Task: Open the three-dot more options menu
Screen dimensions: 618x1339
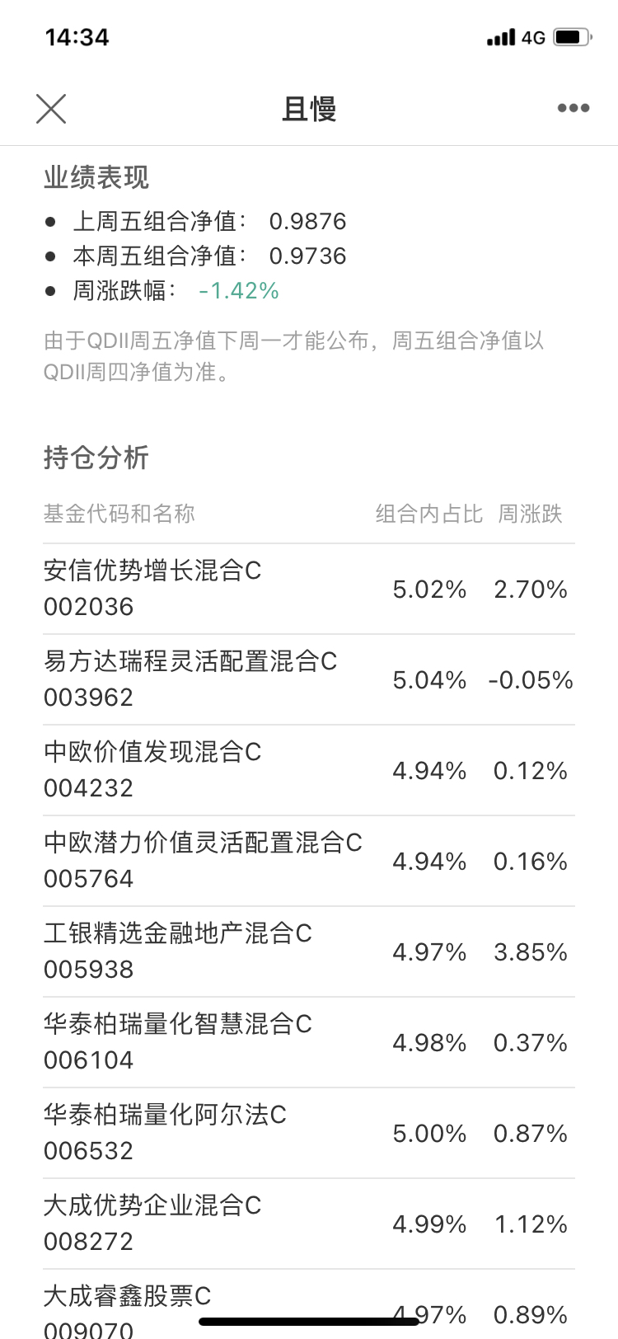Action: pyautogui.click(x=573, y=108)
